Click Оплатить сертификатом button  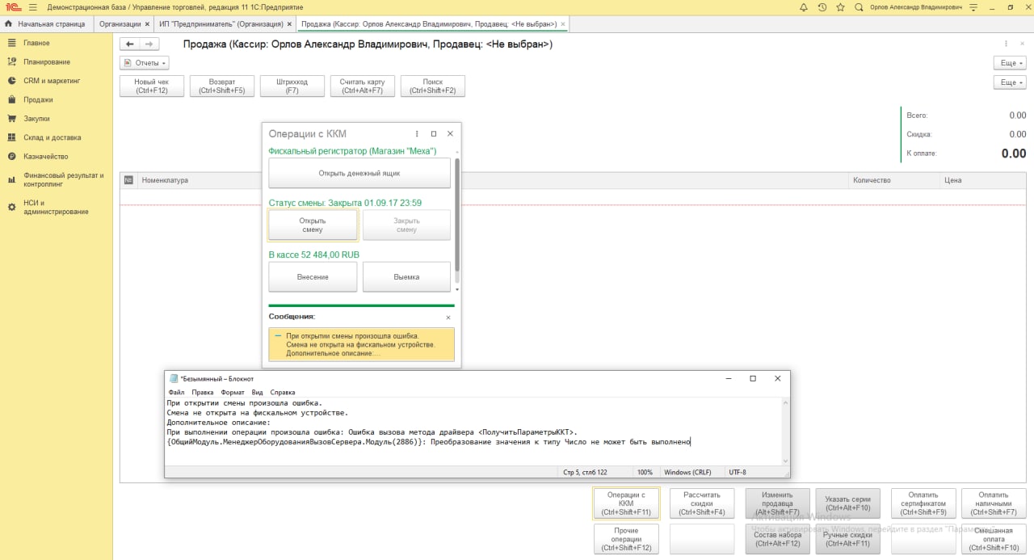coord(923,503)
